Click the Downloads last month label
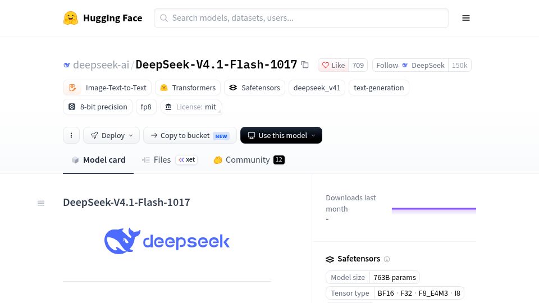This screenshot has height=303, width=539. pyautogui.click(x=350, y=203)
